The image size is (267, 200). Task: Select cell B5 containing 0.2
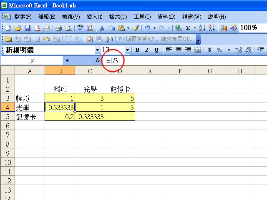click(60, 117)
